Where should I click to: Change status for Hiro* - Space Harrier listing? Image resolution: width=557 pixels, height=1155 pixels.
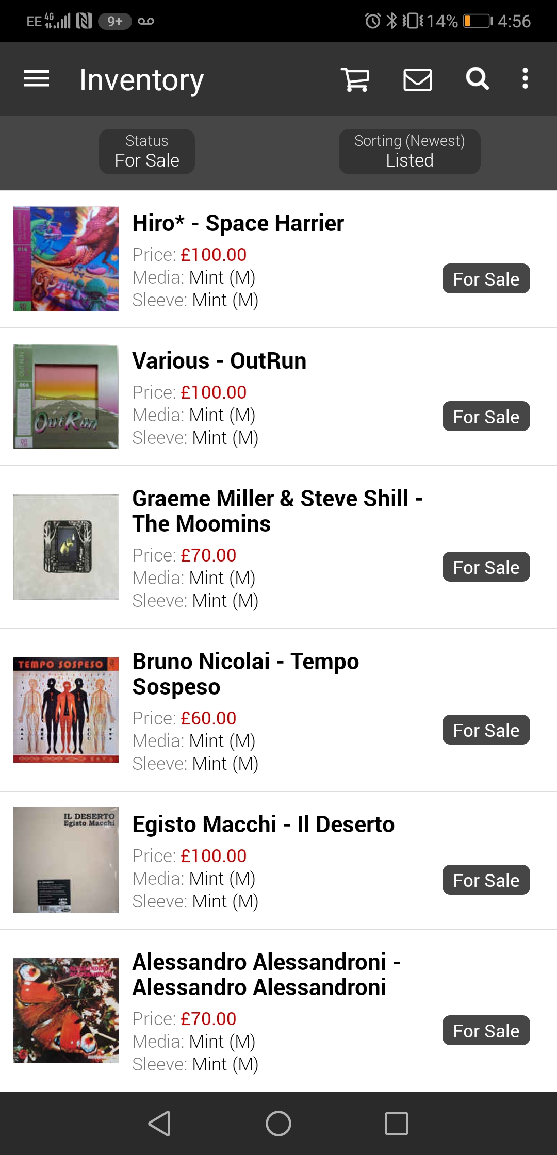pyautogui.click(x=485, y=278)
